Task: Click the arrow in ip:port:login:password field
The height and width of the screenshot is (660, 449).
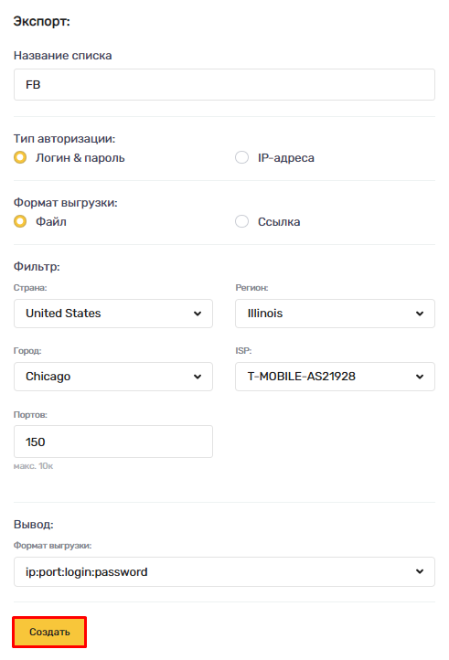Action: click(x=420, y=571)
